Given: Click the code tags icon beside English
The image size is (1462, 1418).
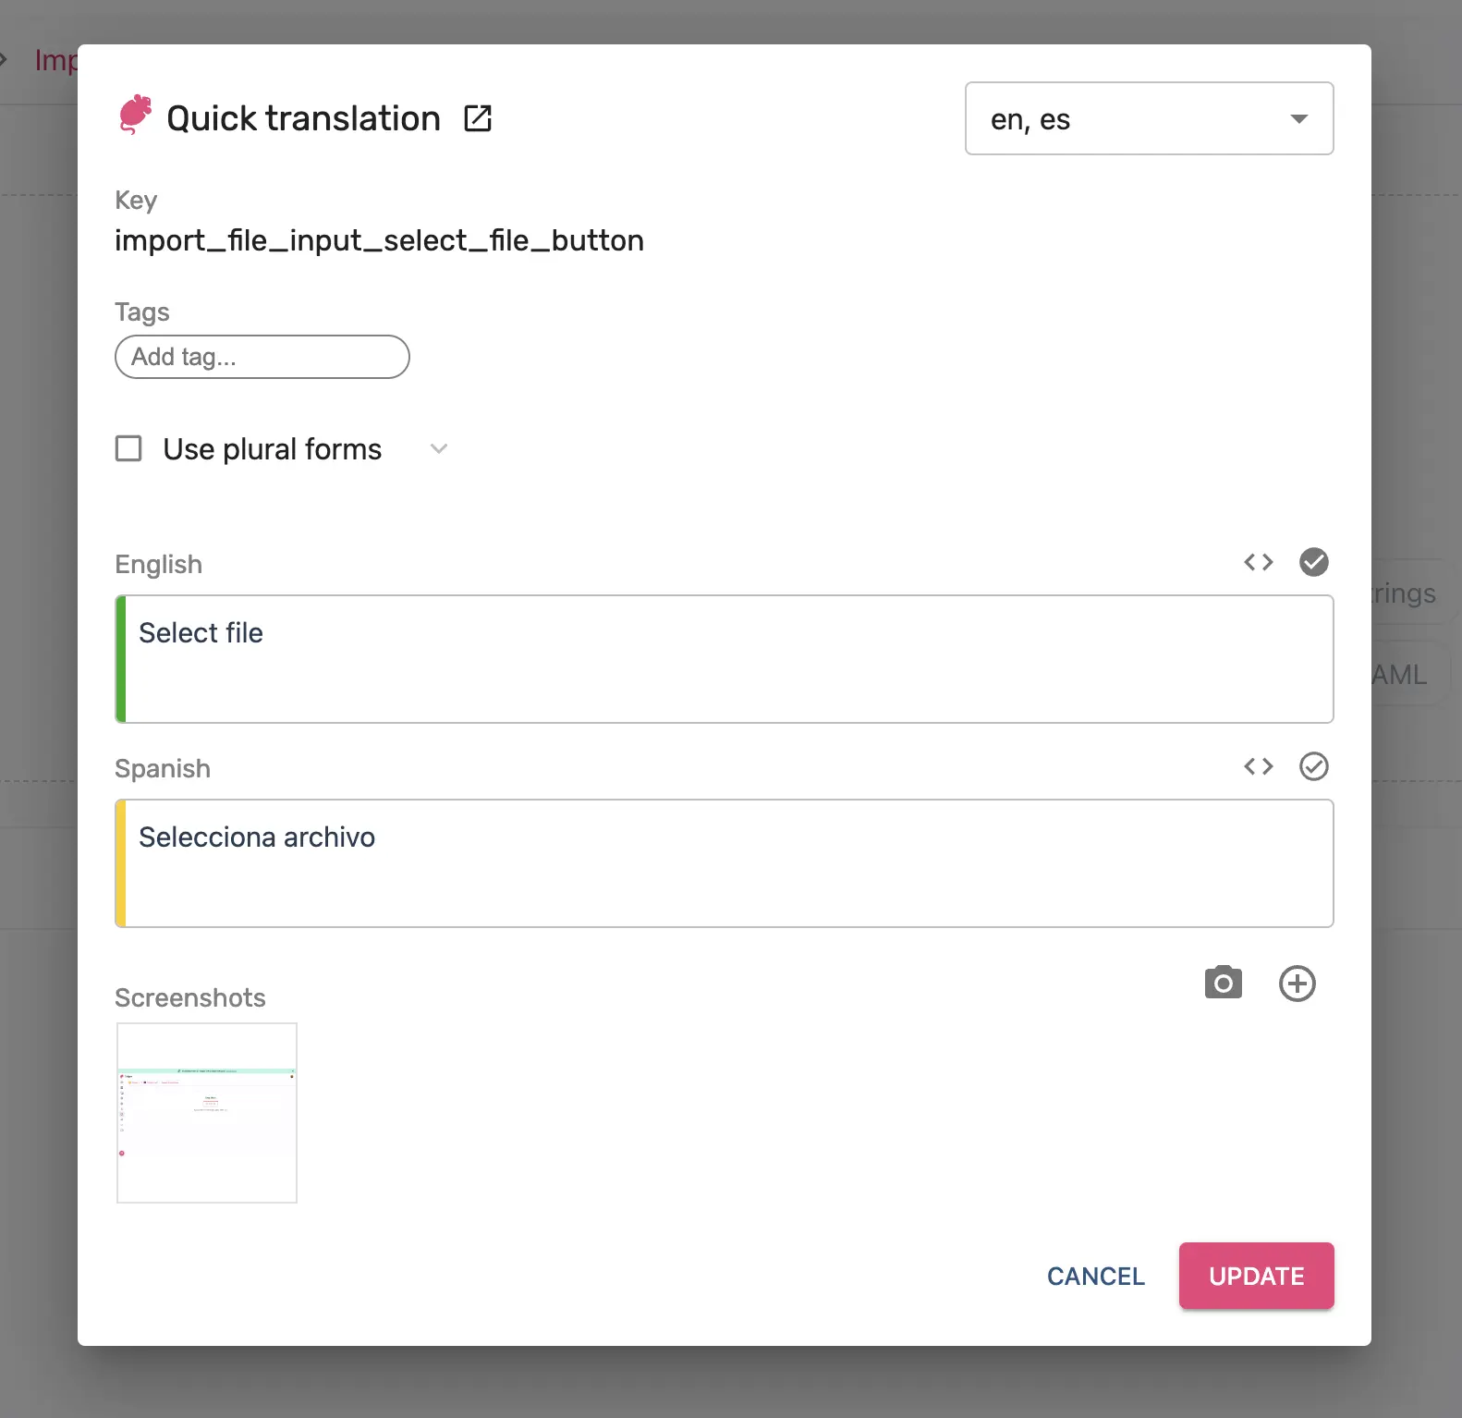Looking at the screenshot, I should (x=1258, y=562).
